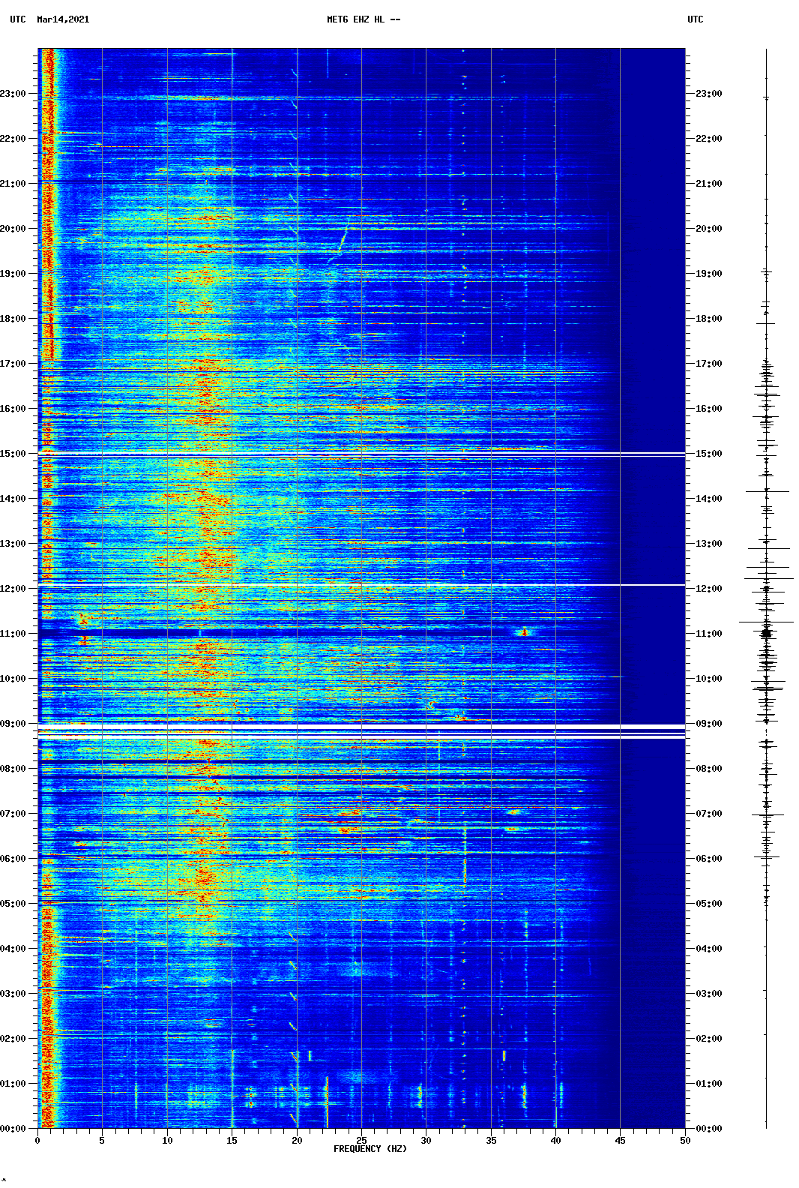The height and width of the screenshot is (1188, 799).
Task: Click the seismogram trace peak near 11:00
Action: click(x=766, y=633)
